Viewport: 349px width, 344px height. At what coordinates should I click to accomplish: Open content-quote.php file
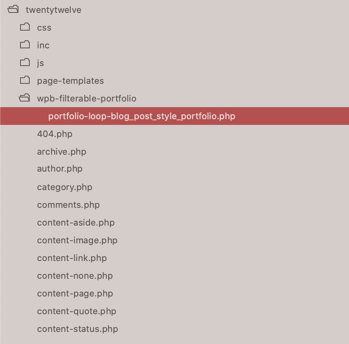[76, 311]
